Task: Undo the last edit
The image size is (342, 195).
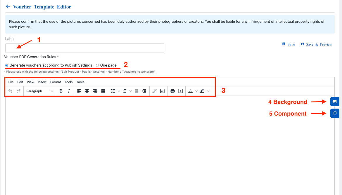Action: (10, 91)
